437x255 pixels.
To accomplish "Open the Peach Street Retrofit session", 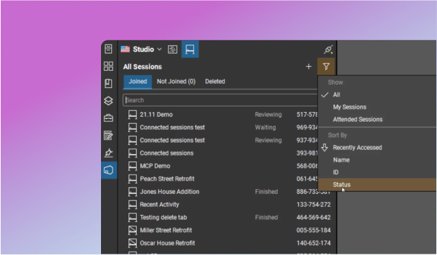I will point(167,179).
